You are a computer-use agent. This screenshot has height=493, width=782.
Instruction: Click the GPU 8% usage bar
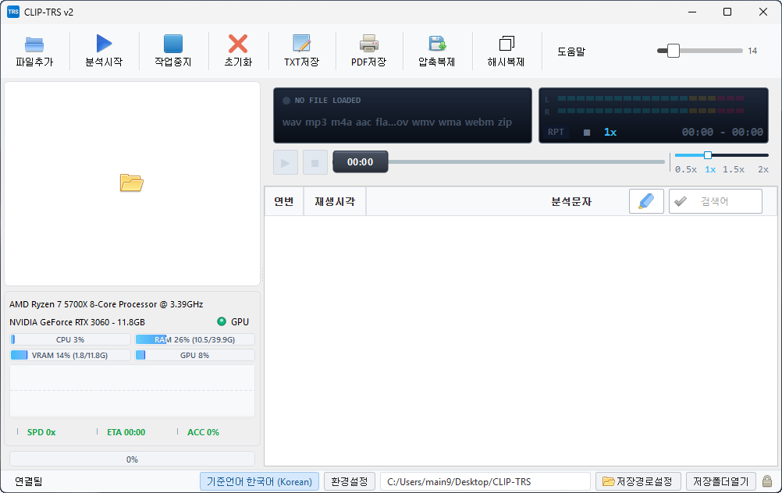point(195,356)
